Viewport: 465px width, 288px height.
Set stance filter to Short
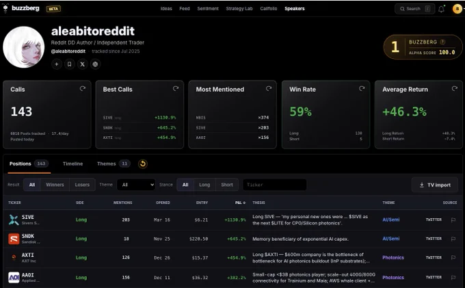[227, 185]
